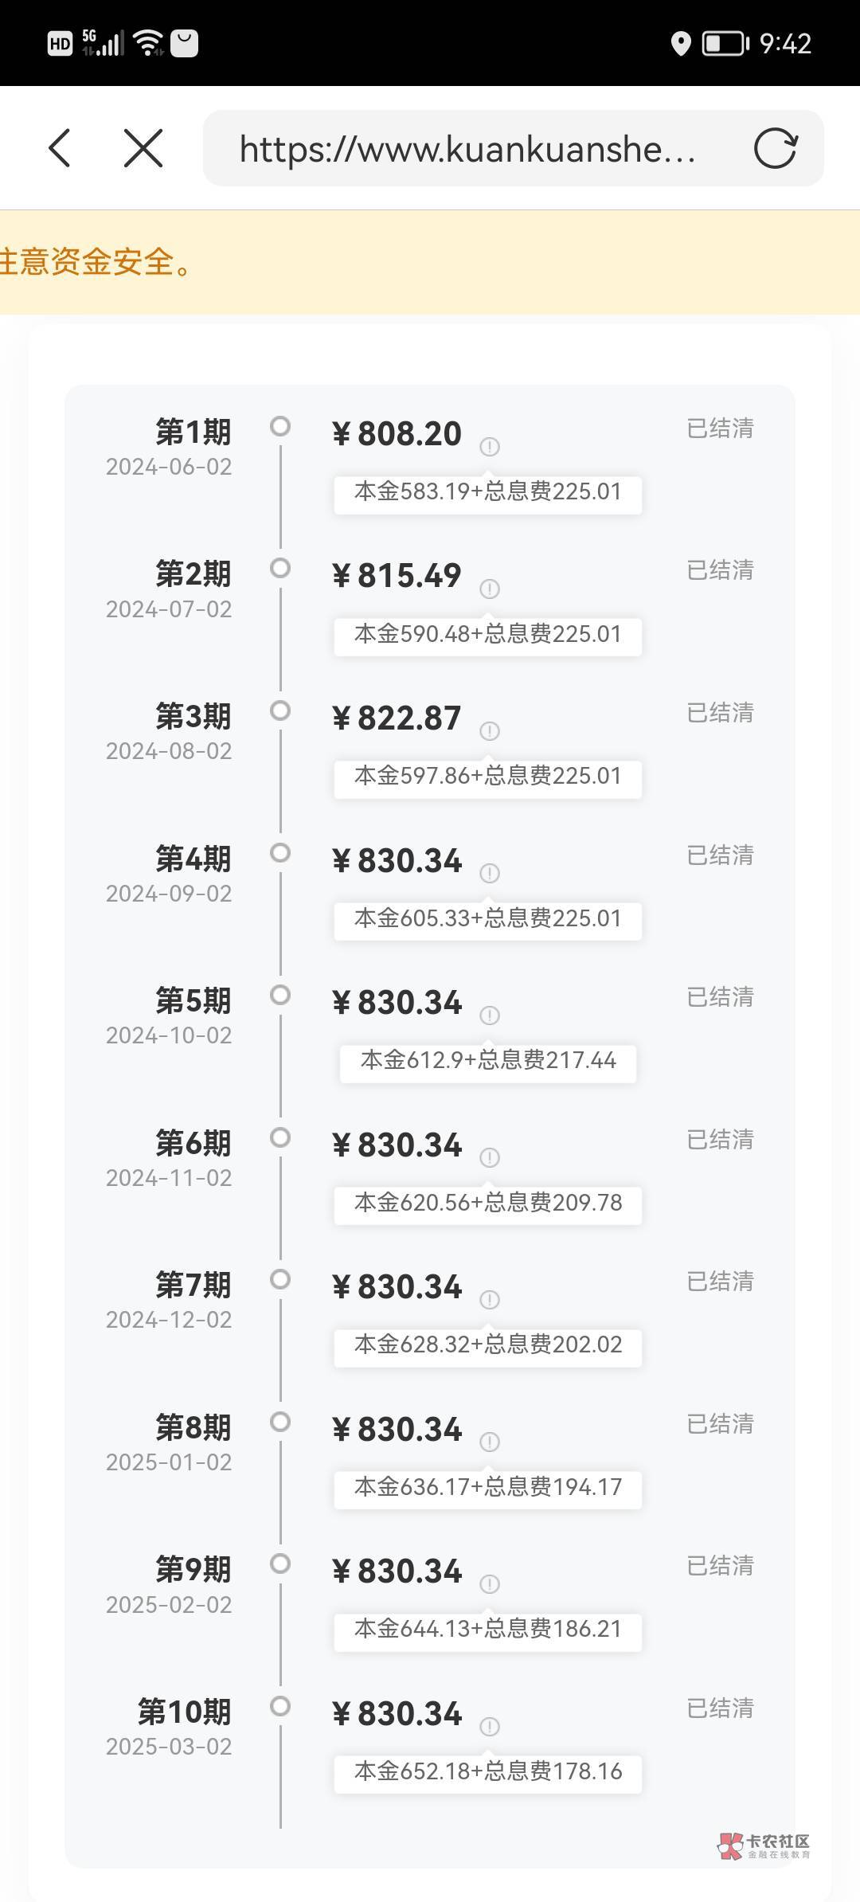Show details icon for ¥822.87 payment

[x=490, y=730]
